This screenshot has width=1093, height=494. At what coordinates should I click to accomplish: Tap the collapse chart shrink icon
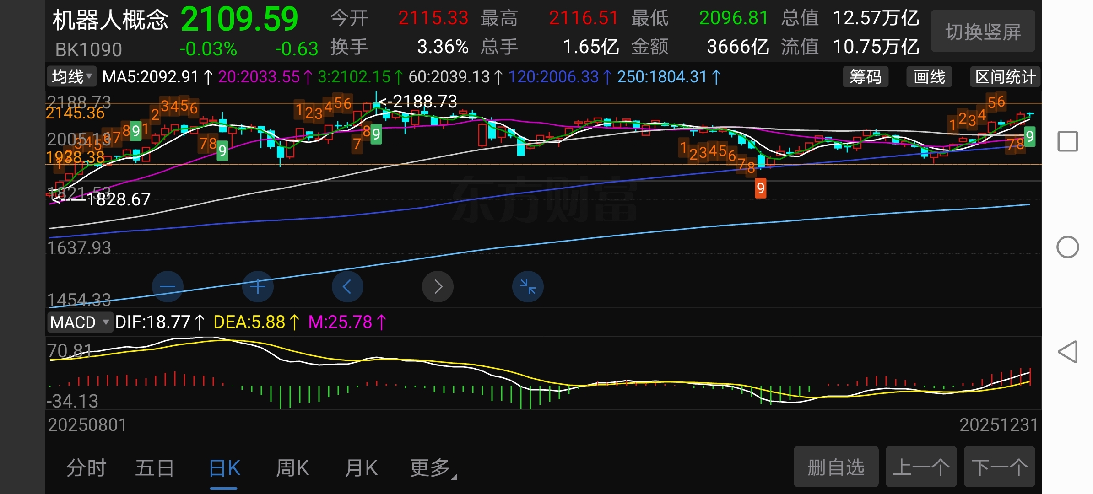(x=528, y=287)
